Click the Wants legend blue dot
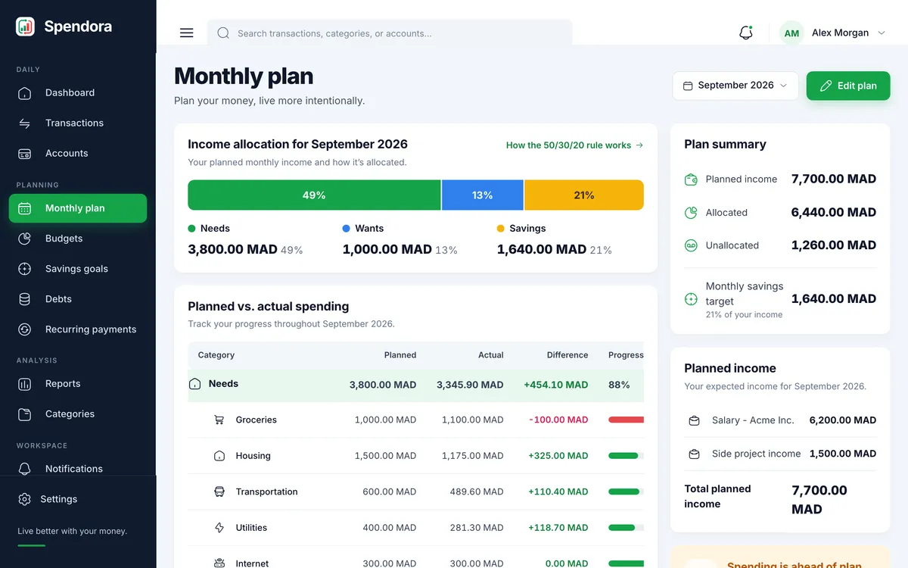 pyautogui.click(x=346, y=228)
